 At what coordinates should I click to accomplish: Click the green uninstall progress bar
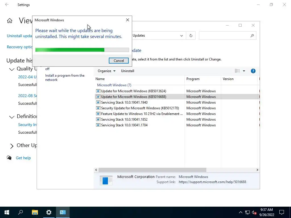pos(82,50)
